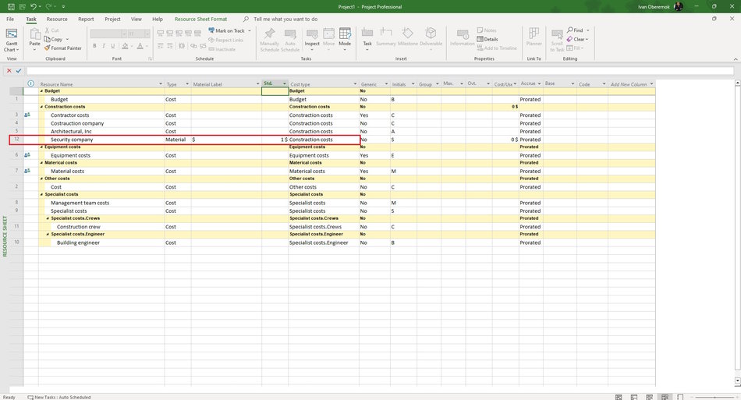
Task: Click the Resource Sheet view status bar icon
Action: [665, 397]
